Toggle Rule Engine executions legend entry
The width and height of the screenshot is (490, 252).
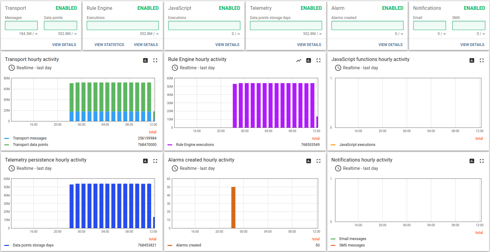click(x=195, y=145)
